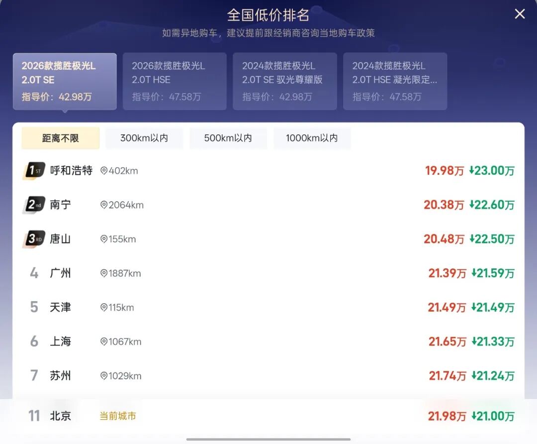Click rank number 7 beside 苏州

(x=34, y=376)
